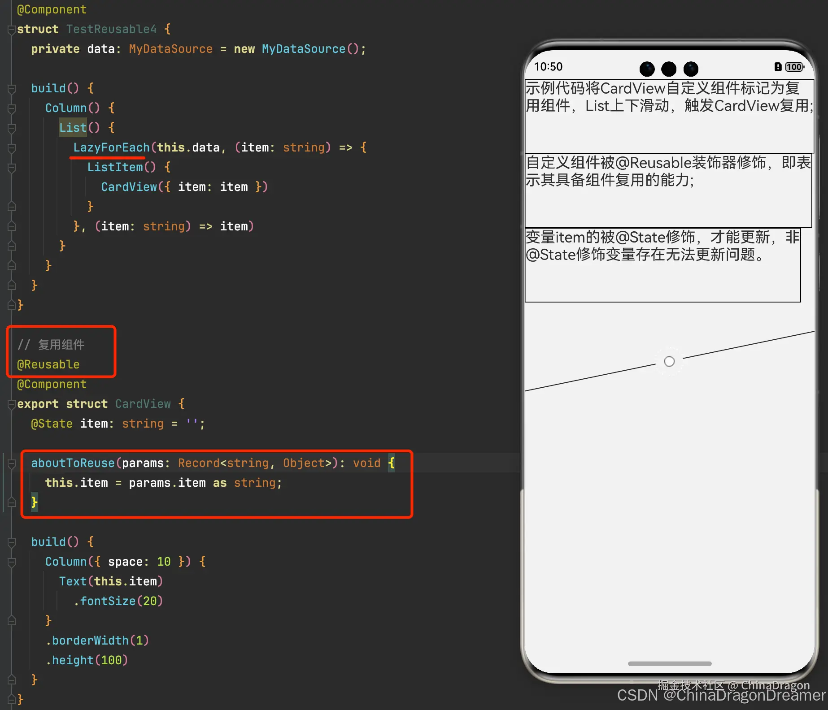Screen dimensions: 828x710
Task: Fold the first build() method via gutter arrow
Action: tap(12, 89)
